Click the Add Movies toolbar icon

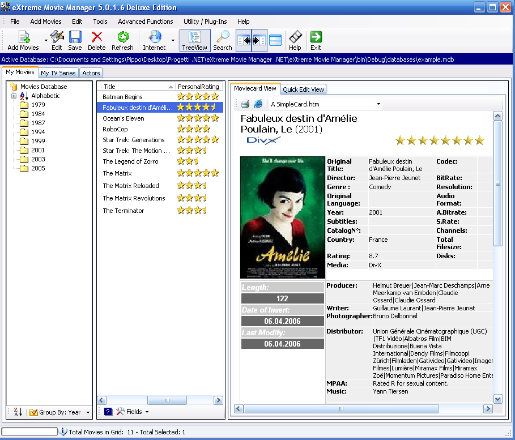[x=23, y=38]
